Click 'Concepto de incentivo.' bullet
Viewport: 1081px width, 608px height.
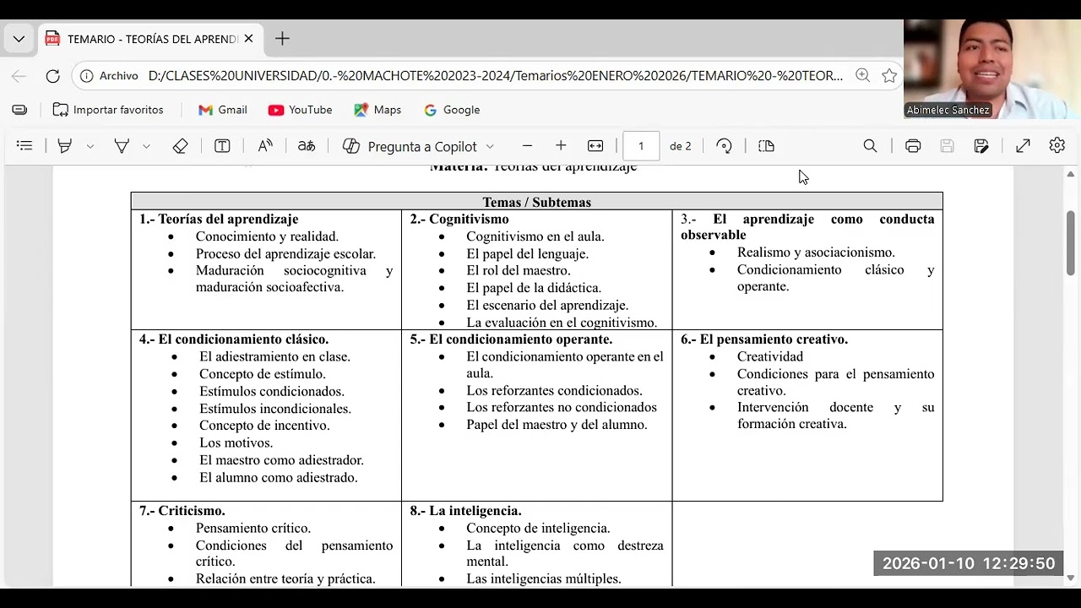264,426
